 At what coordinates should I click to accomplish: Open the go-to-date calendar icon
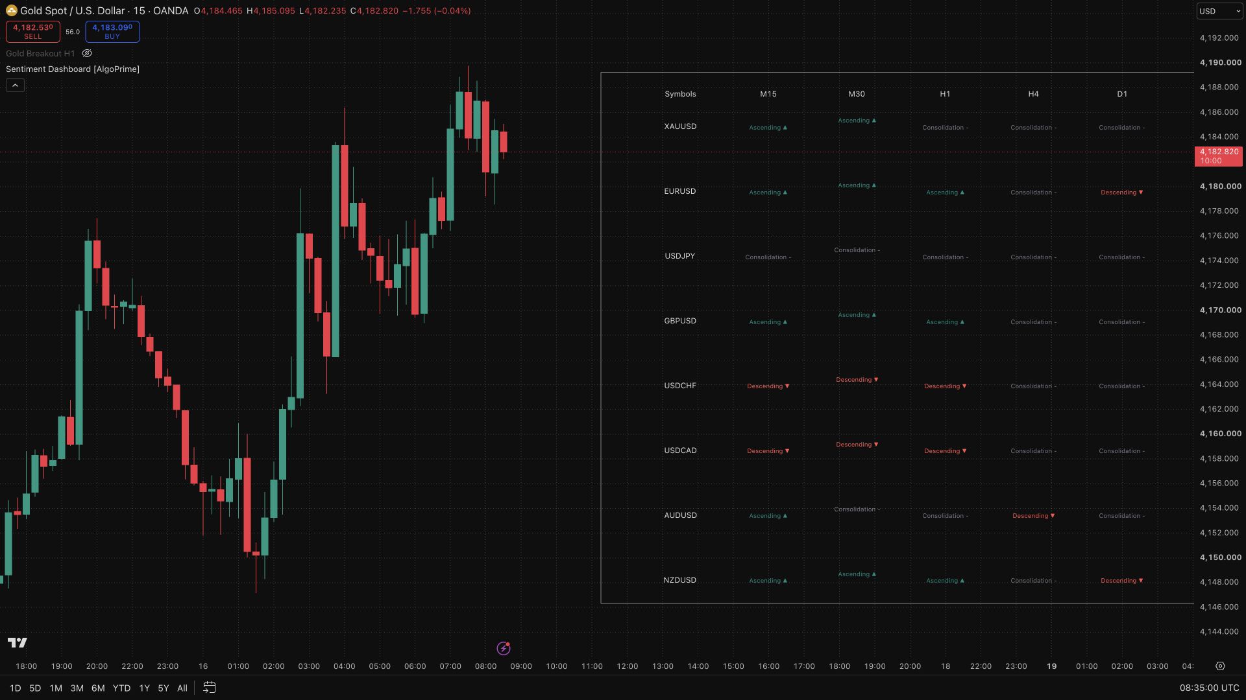pos(209,688)
